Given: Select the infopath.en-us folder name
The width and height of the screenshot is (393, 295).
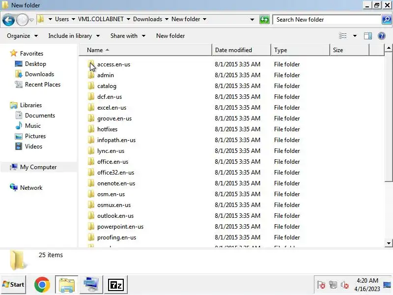Looking at the screenshot, I should point(116,140).
